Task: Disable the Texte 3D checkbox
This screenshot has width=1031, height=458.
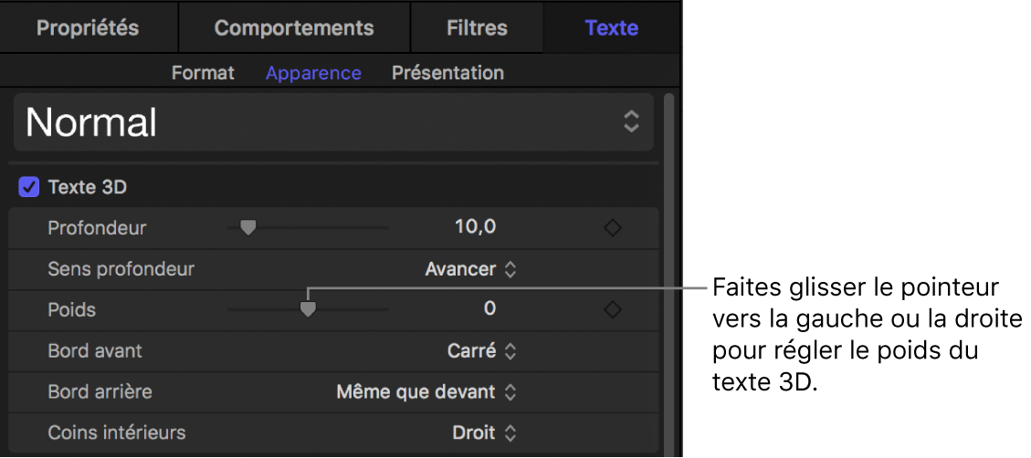Action: click(29, 188)
